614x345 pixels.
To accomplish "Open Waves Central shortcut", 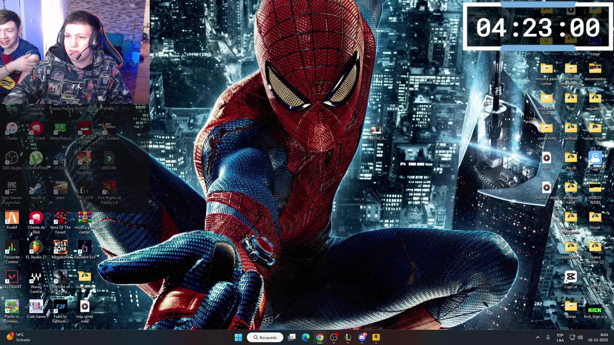I will 36,282.
